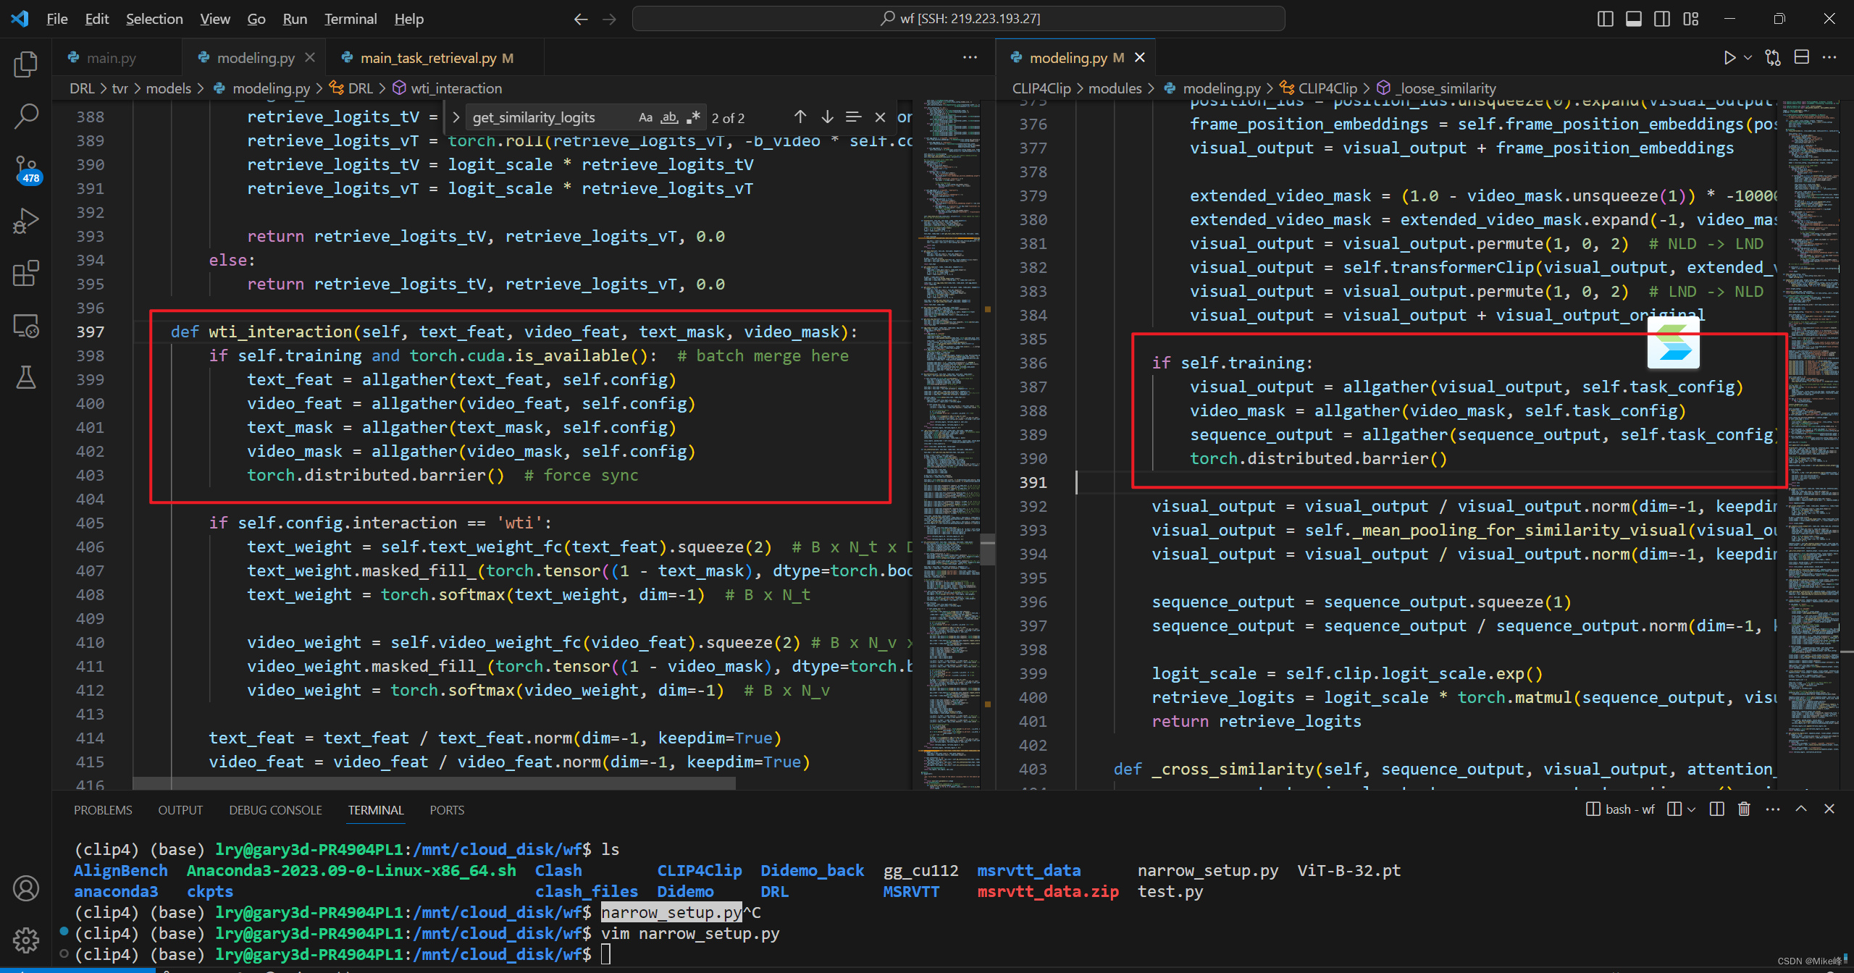Open Customize Layout icon

(x=1691, y=19)
